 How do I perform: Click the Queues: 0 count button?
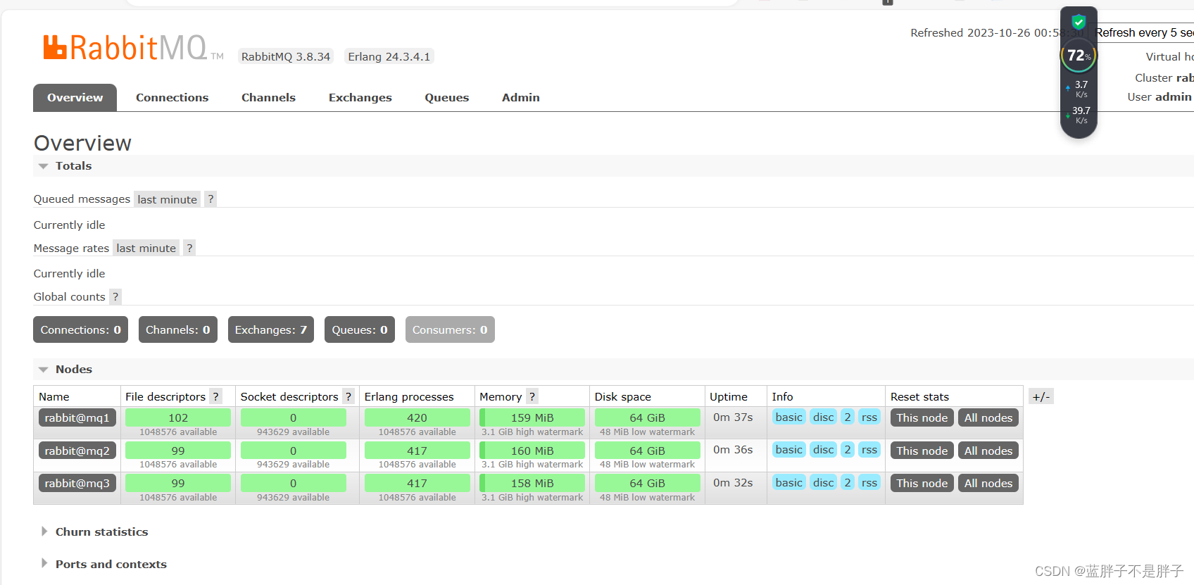[359, 329]
